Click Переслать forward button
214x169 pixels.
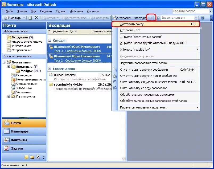pyautogui.click(x=99, y=18)
